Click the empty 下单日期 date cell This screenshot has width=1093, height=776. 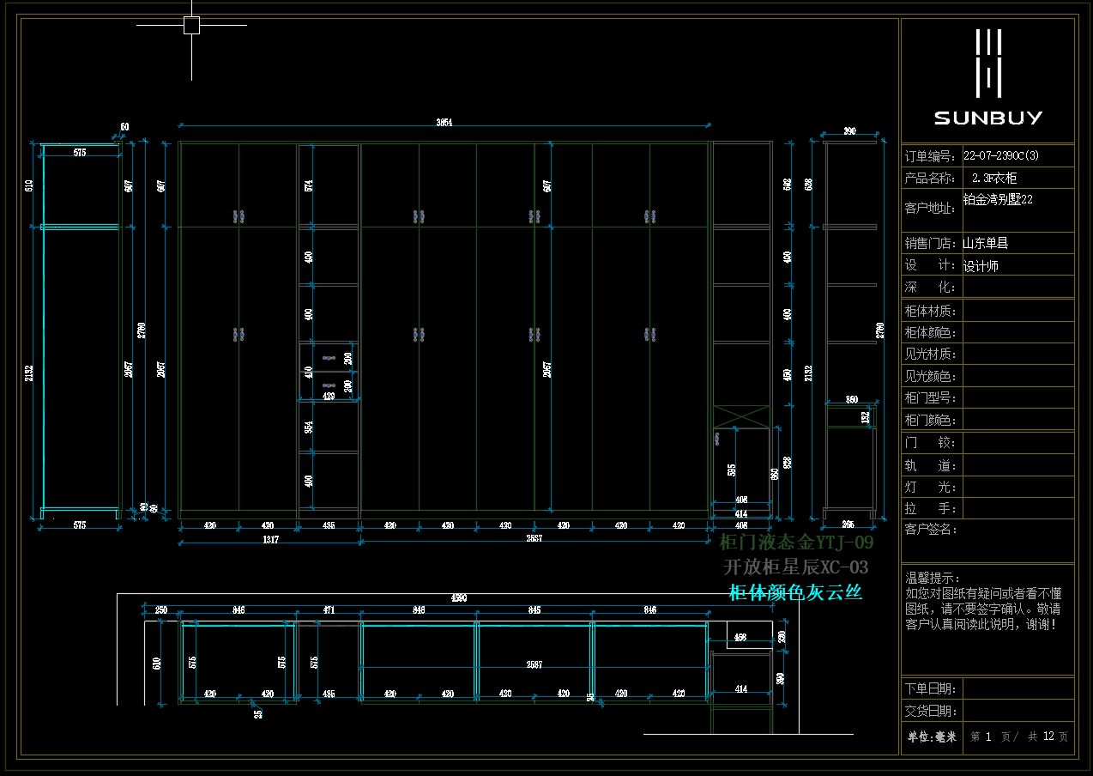click(x=1018, y=688)
